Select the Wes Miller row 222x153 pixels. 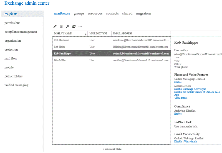(112, 60)
